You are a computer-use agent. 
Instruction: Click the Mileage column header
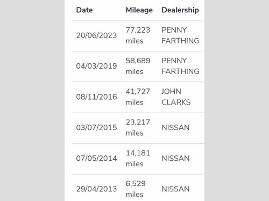tap(139, 10)
